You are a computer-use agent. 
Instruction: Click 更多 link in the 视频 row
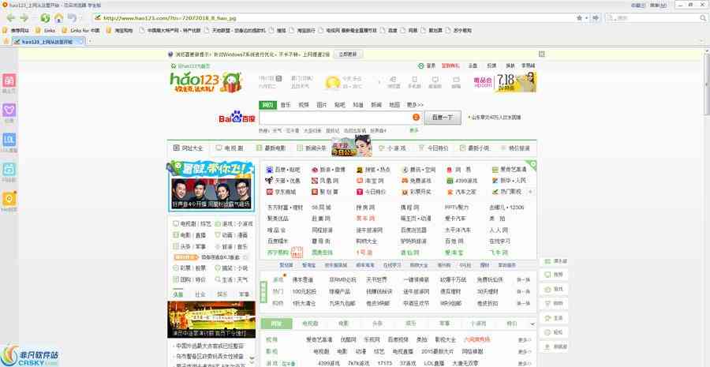pyautogui.click(x=525, y=340)
